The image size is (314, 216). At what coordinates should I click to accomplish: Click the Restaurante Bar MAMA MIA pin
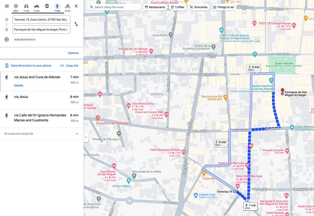pyautogui.click(x=225, y=97)
